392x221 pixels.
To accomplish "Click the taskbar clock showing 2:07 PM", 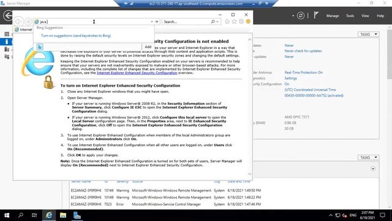I will tap(367, 215).
